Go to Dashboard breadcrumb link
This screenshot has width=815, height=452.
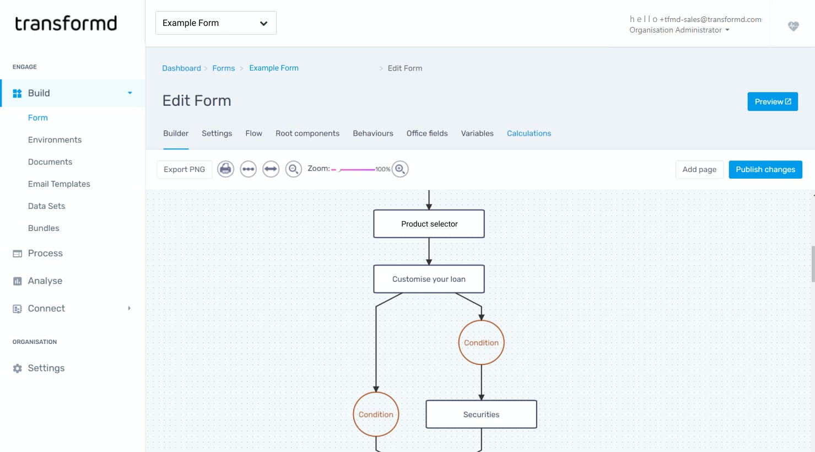[181, 68]
